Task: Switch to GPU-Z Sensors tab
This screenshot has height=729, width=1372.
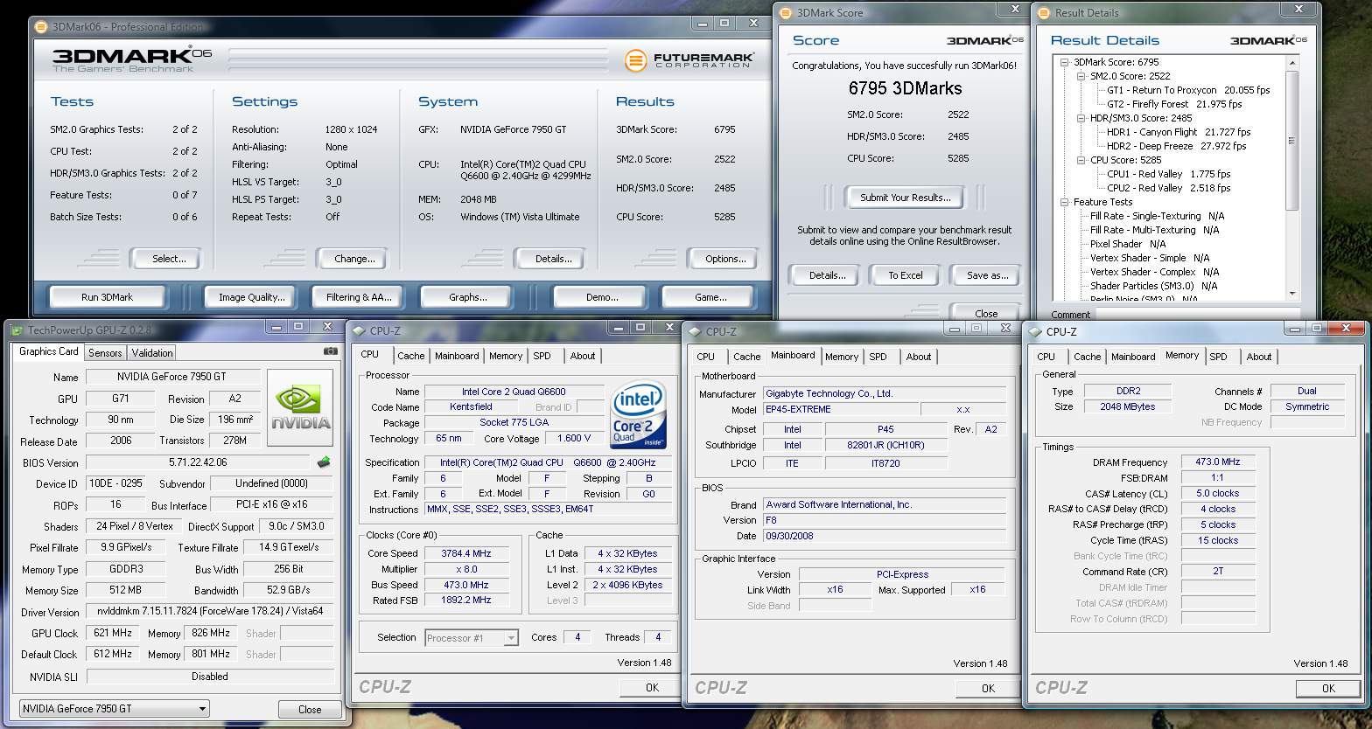Action: tap(105, 353)
